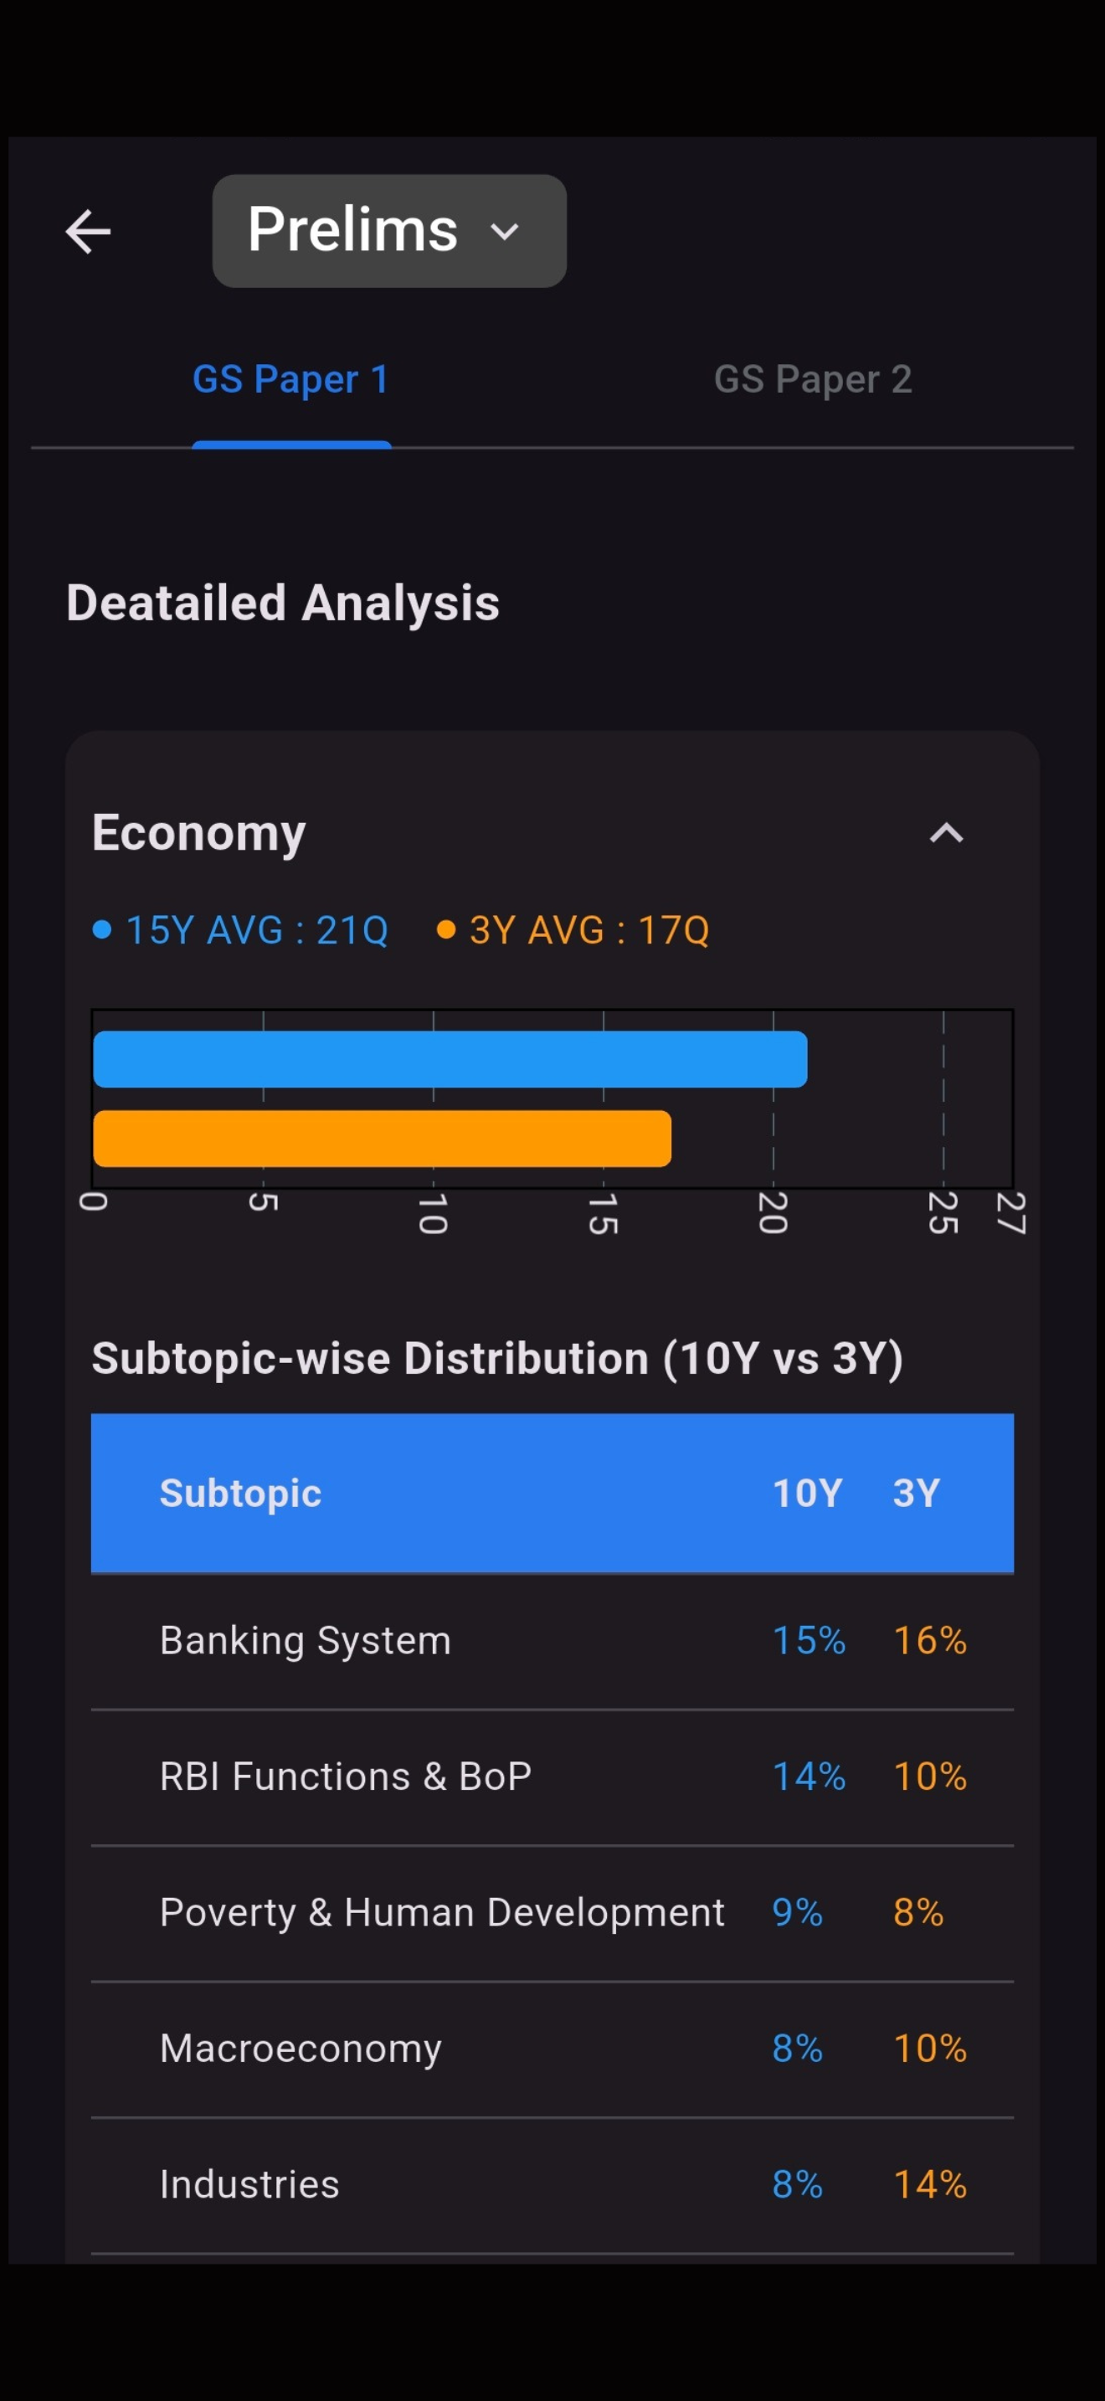
Task: Select the Industries subtopic row
Action: 552,2185
